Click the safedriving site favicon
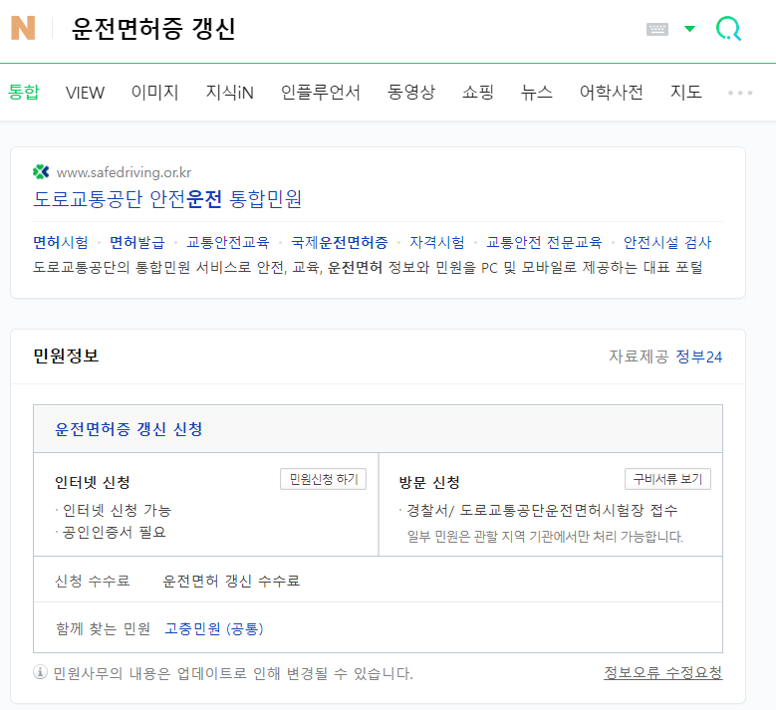 [x=41, y=172]
